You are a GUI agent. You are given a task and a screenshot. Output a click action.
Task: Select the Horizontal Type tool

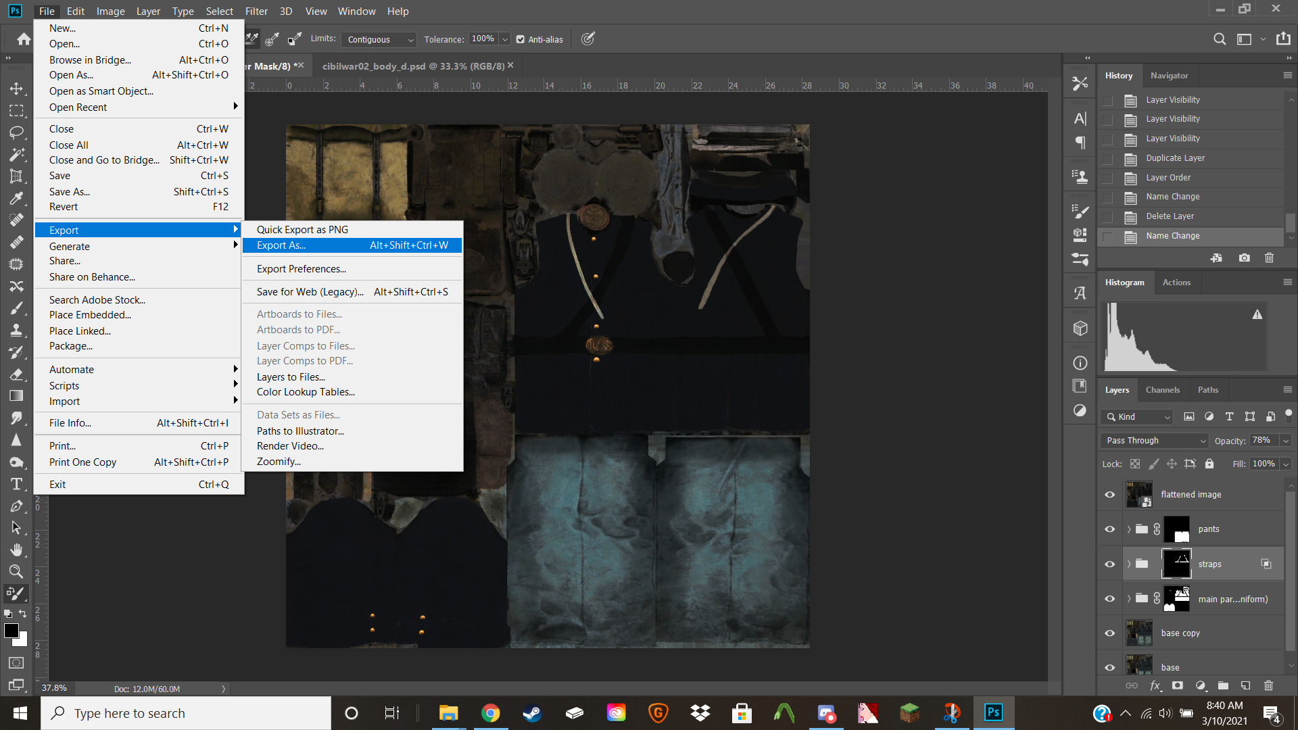tap(16, 484)
